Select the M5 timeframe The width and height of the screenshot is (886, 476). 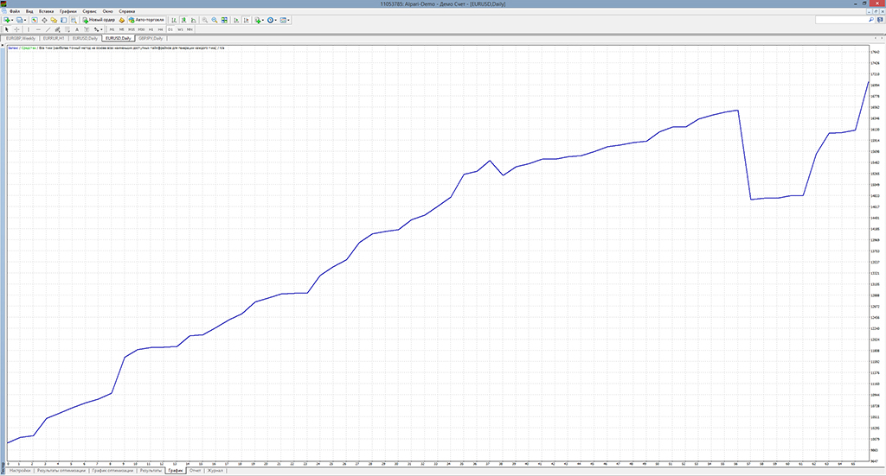[x=121, y=29]
